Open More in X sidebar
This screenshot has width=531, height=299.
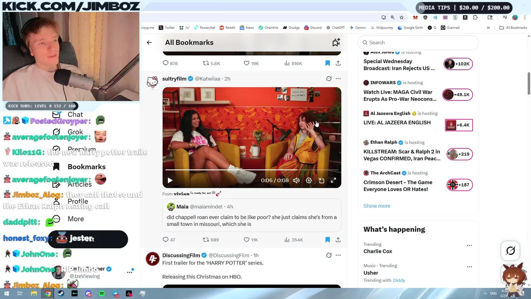68,219
